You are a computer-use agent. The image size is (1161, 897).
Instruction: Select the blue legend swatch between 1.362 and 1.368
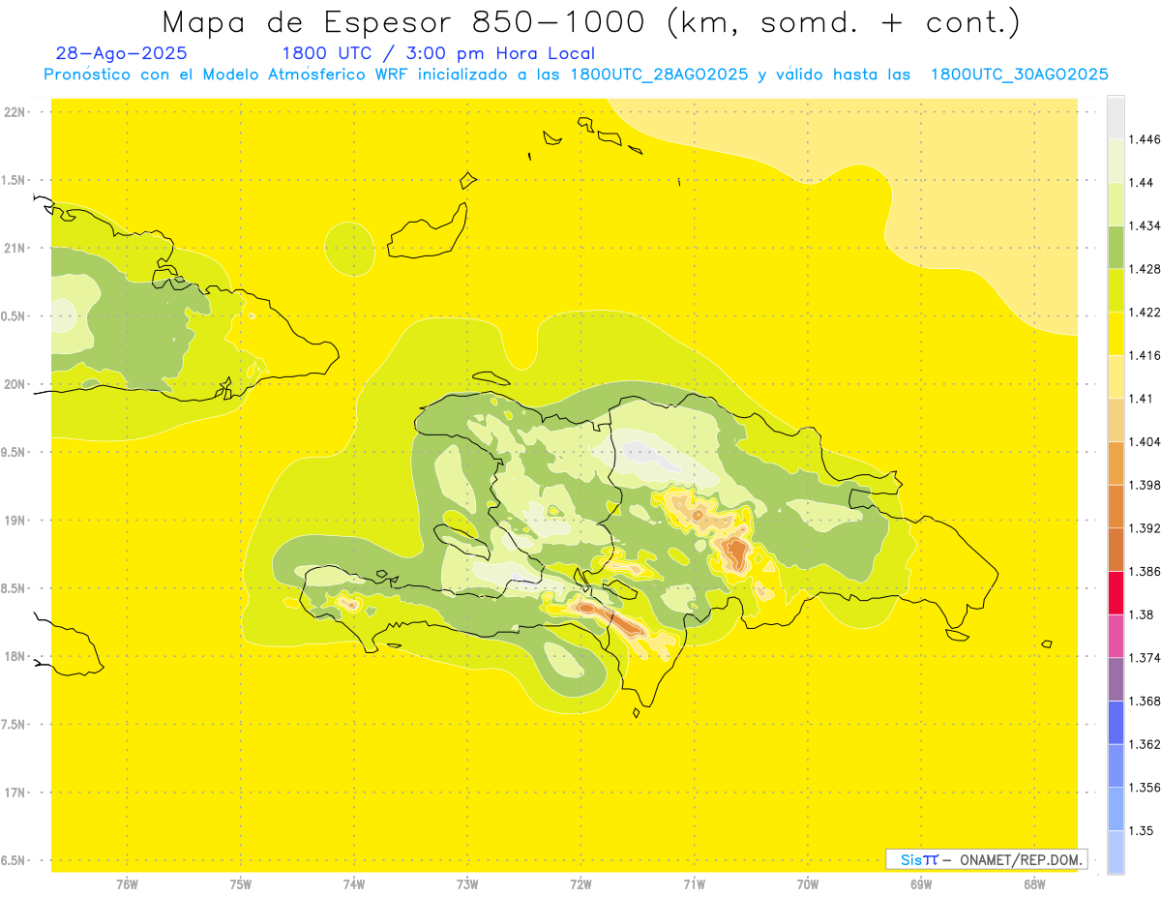pos(1116,723)
